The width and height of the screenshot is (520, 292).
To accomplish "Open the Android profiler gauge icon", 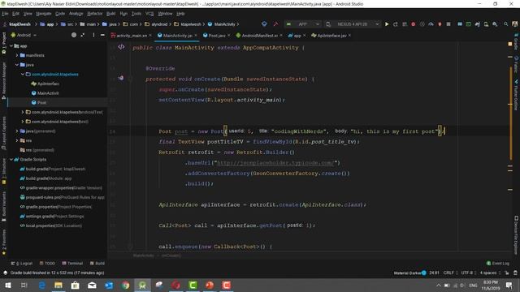I will 431,24.
